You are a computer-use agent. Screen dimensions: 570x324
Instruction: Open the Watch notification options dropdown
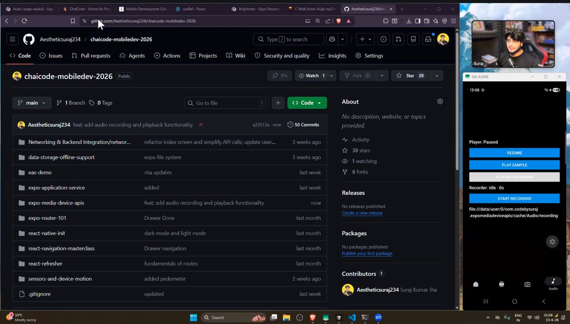(316, 76)
